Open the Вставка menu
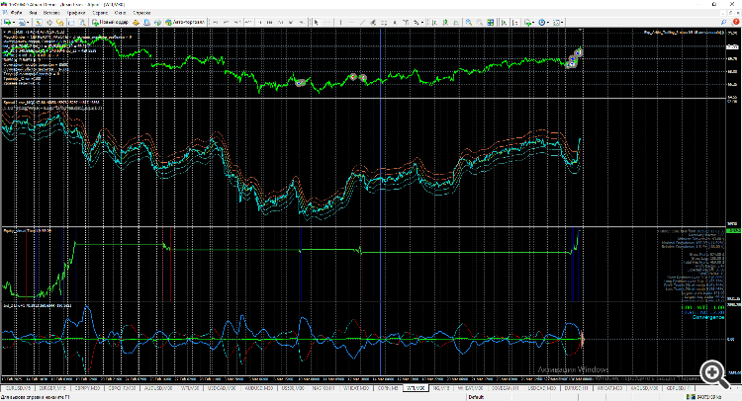 51,13
